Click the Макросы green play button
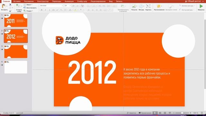 pos(201,6)
